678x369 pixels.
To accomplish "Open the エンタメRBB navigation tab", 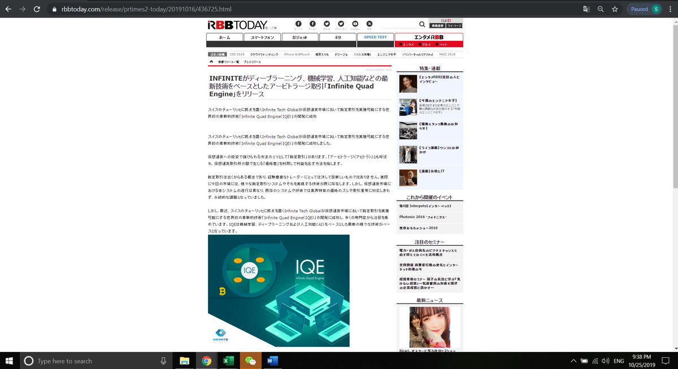I will 429,37.
